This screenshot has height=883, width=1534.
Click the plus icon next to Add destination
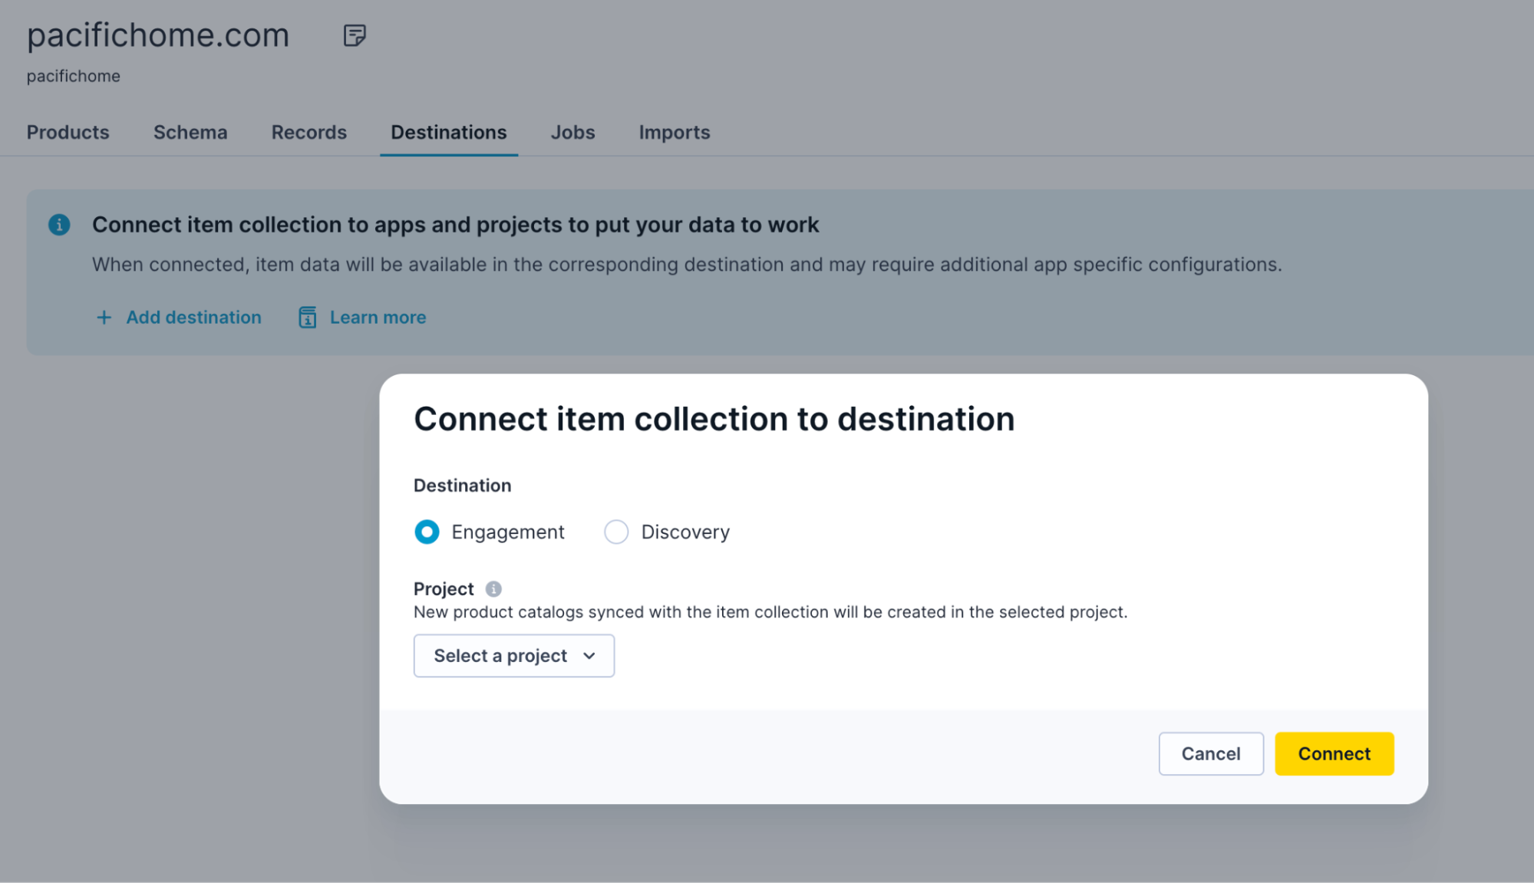point(104,317)
